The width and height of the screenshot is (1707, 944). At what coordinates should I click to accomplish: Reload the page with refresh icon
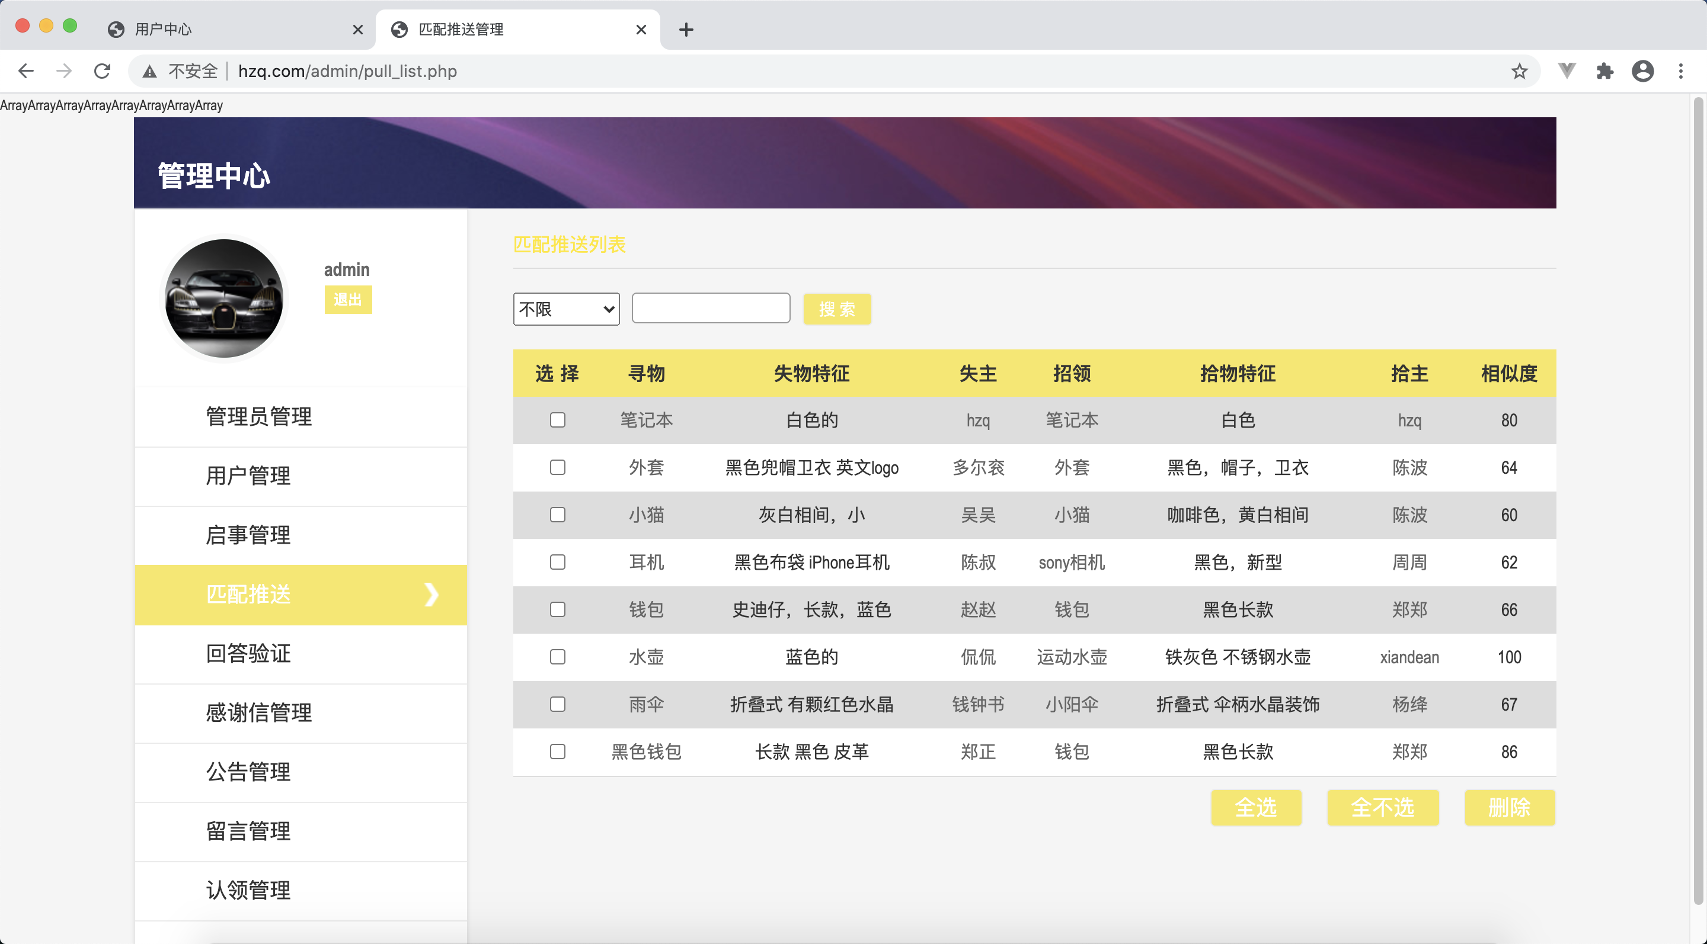102,71
